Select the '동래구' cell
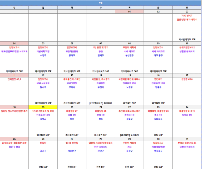The width and height of the screenshot is (202, 169). (72, 56)
